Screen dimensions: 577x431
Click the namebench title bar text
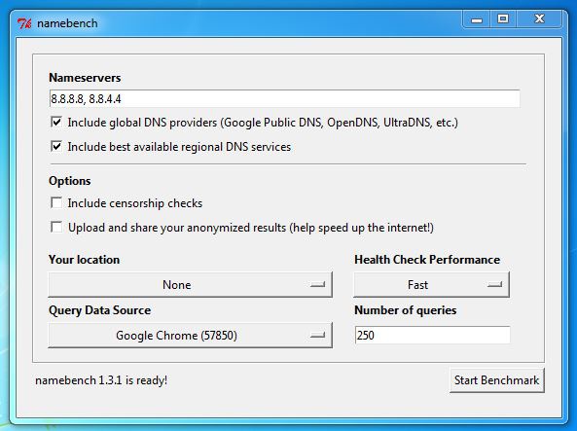coord(67,23)
